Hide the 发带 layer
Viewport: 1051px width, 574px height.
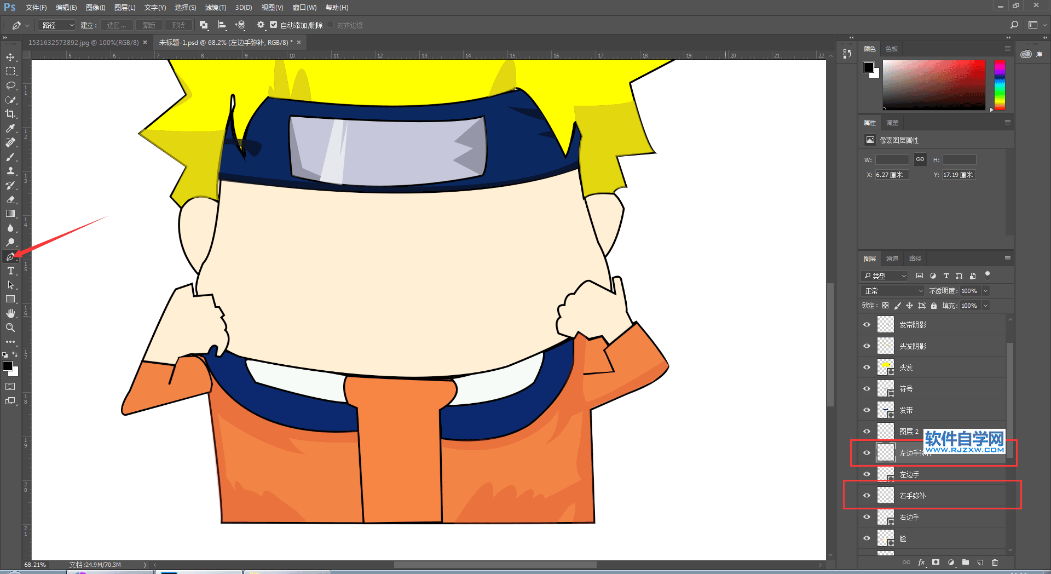(867, 410)
